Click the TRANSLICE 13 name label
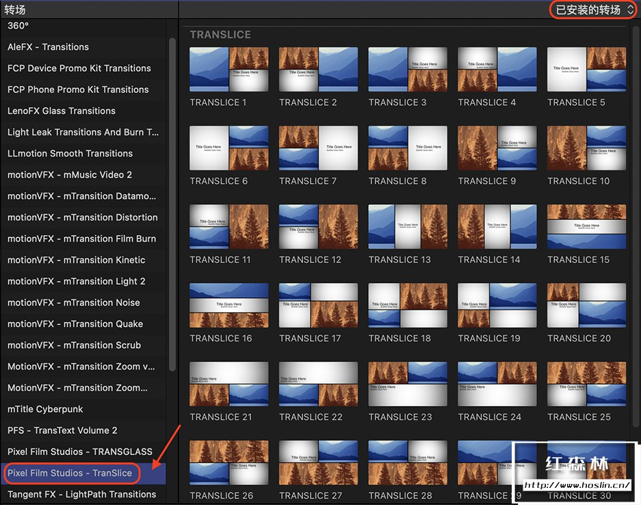The image size is (641, 505). 400,260
